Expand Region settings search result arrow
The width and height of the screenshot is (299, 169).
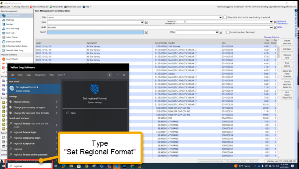pos(57,102)
